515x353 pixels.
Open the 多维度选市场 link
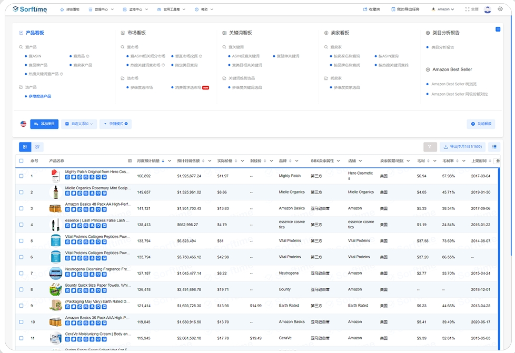[x=142, y=87]
